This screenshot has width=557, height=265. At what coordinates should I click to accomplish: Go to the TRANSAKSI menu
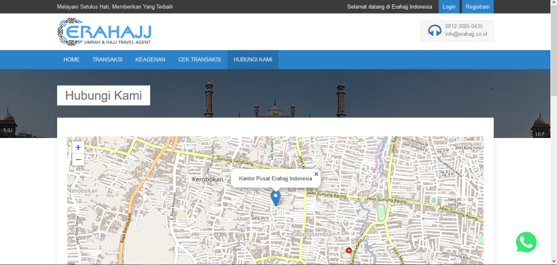click(x=107, y=59)
